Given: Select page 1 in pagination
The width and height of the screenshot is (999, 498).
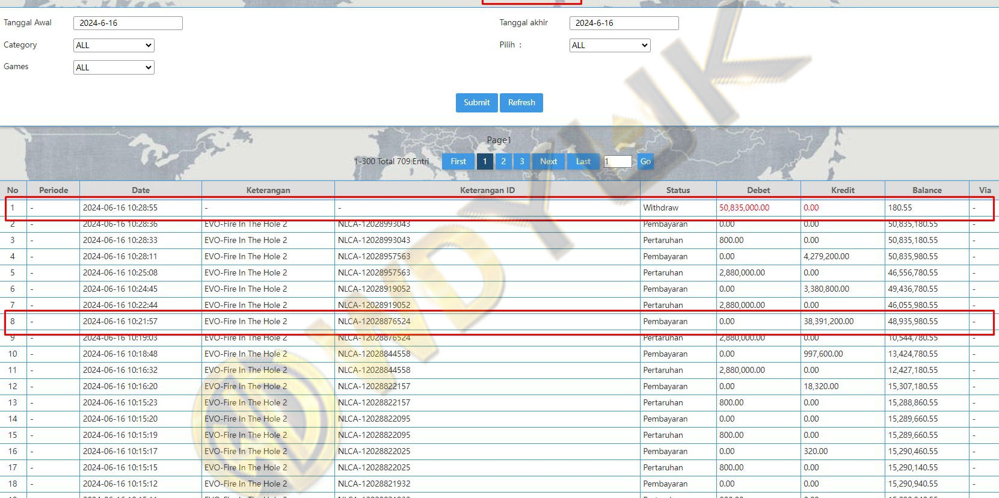Looking at the screenshot, I should click(x=485, y=161).
